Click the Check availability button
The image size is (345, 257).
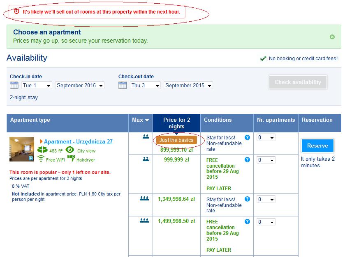298,82
